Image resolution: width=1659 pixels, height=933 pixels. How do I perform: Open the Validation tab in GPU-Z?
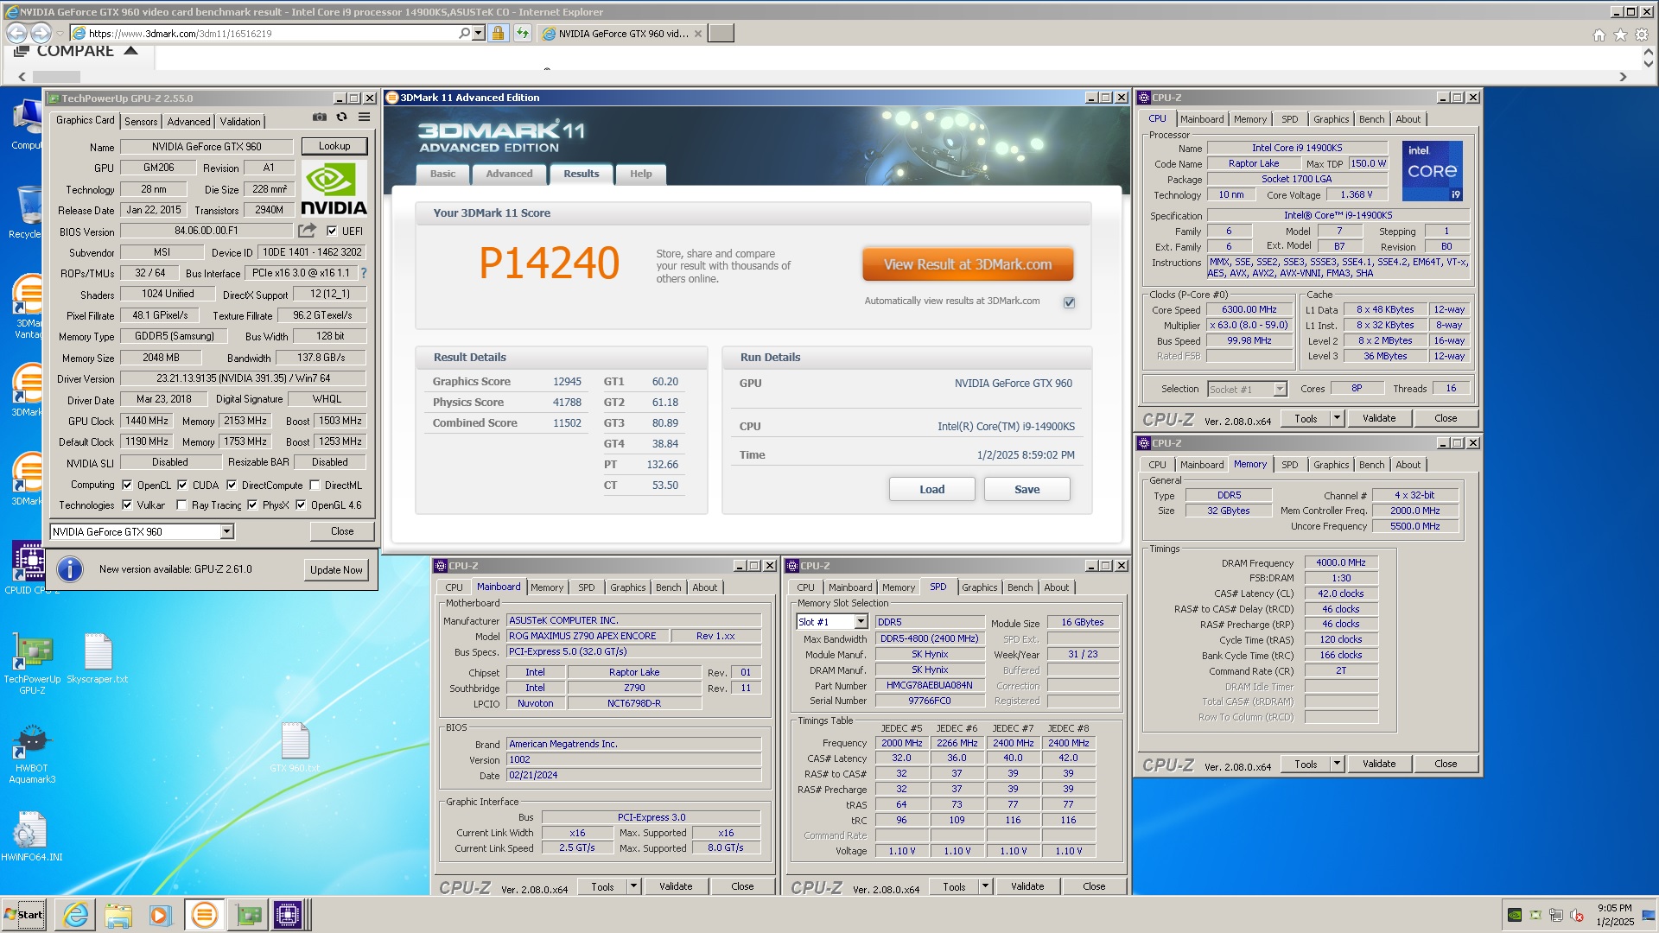tap(240, 121)
